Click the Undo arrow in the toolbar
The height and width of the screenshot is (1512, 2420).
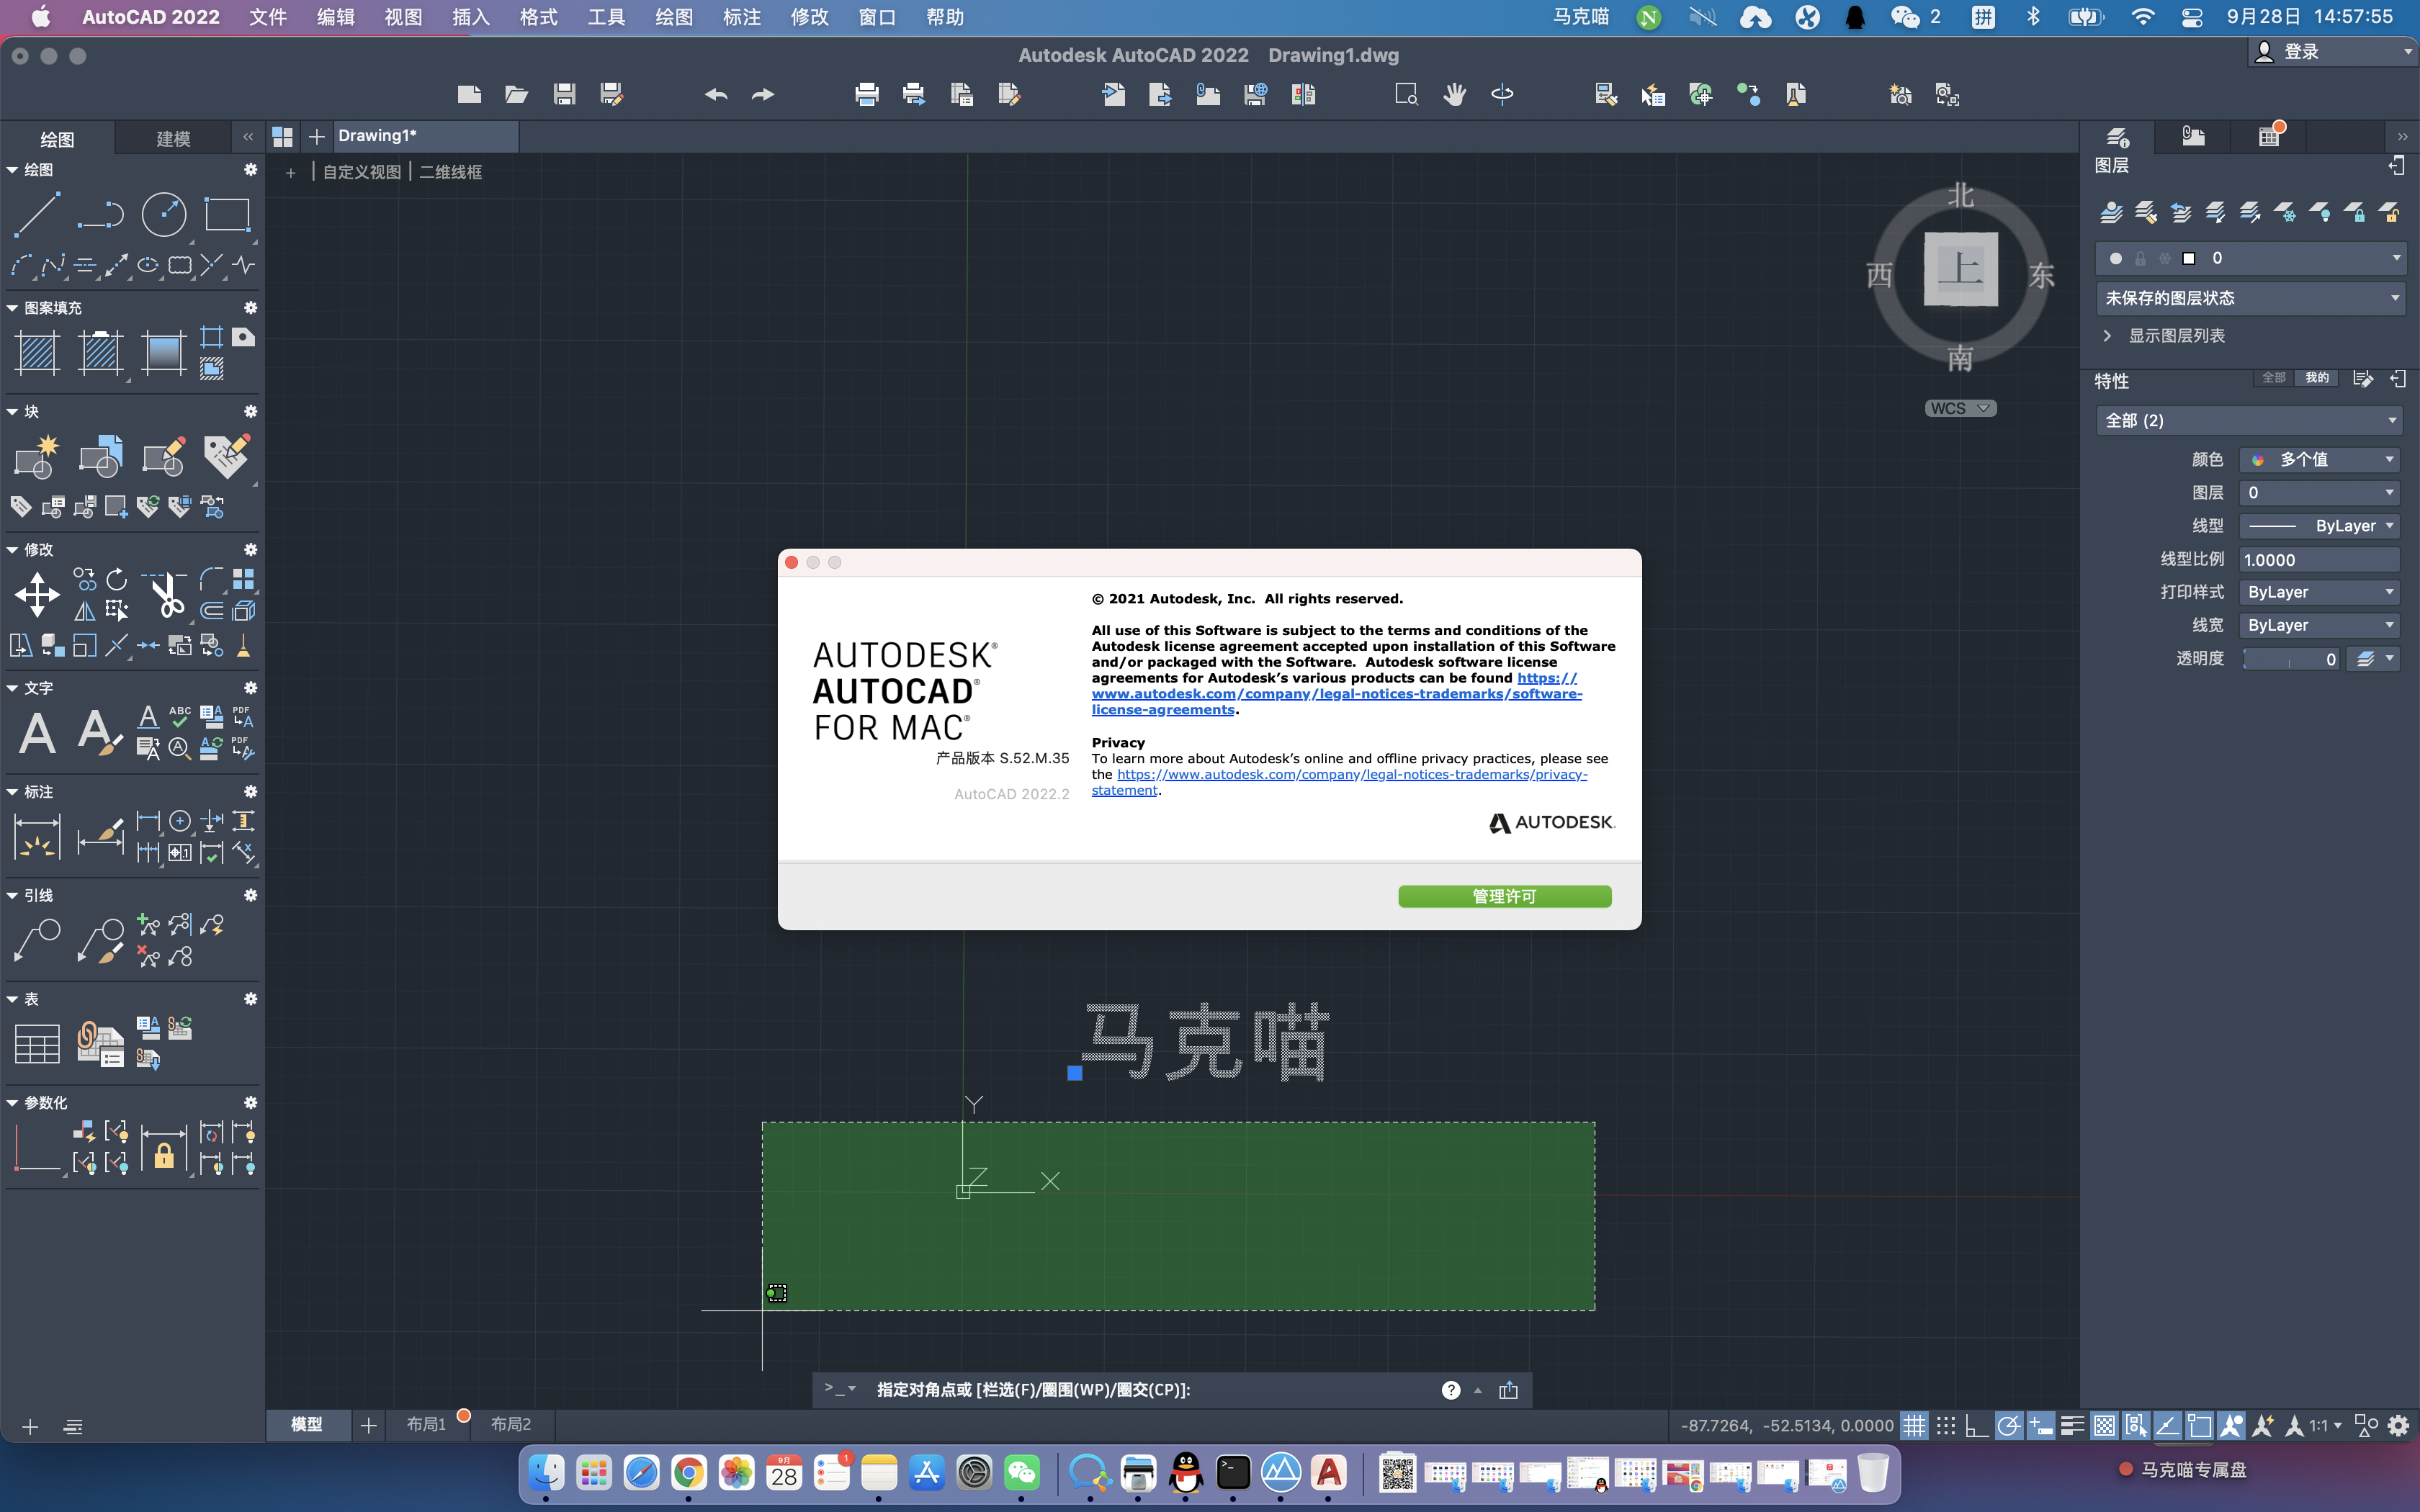click(x=716, y=95)
